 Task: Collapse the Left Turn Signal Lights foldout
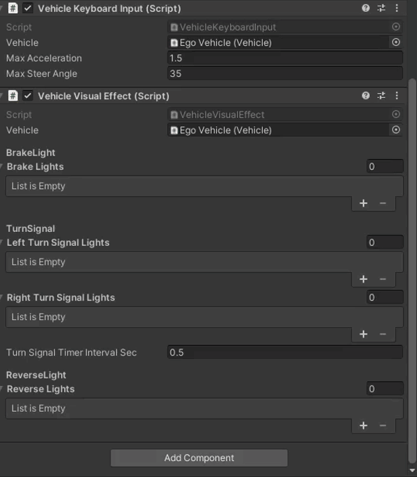click(x=1, y=242)
